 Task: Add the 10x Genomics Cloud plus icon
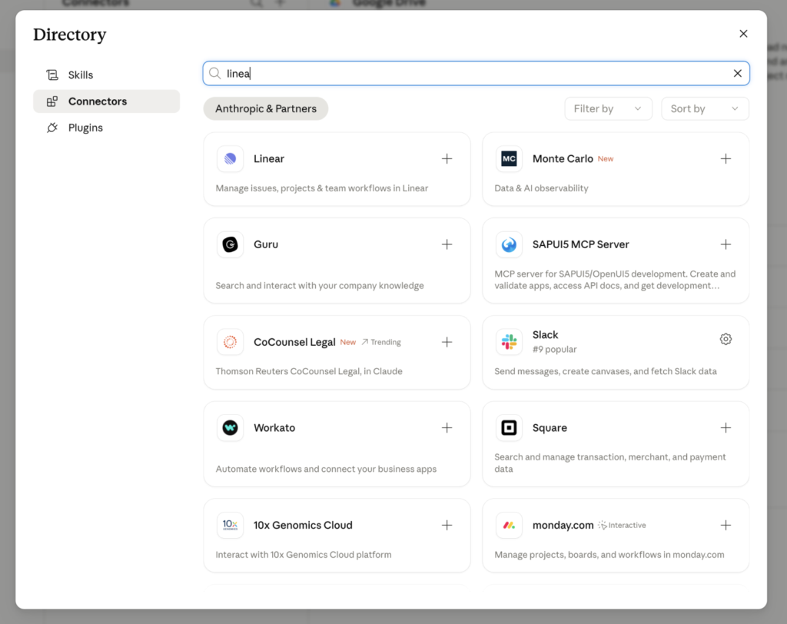[x=447, y=525]
